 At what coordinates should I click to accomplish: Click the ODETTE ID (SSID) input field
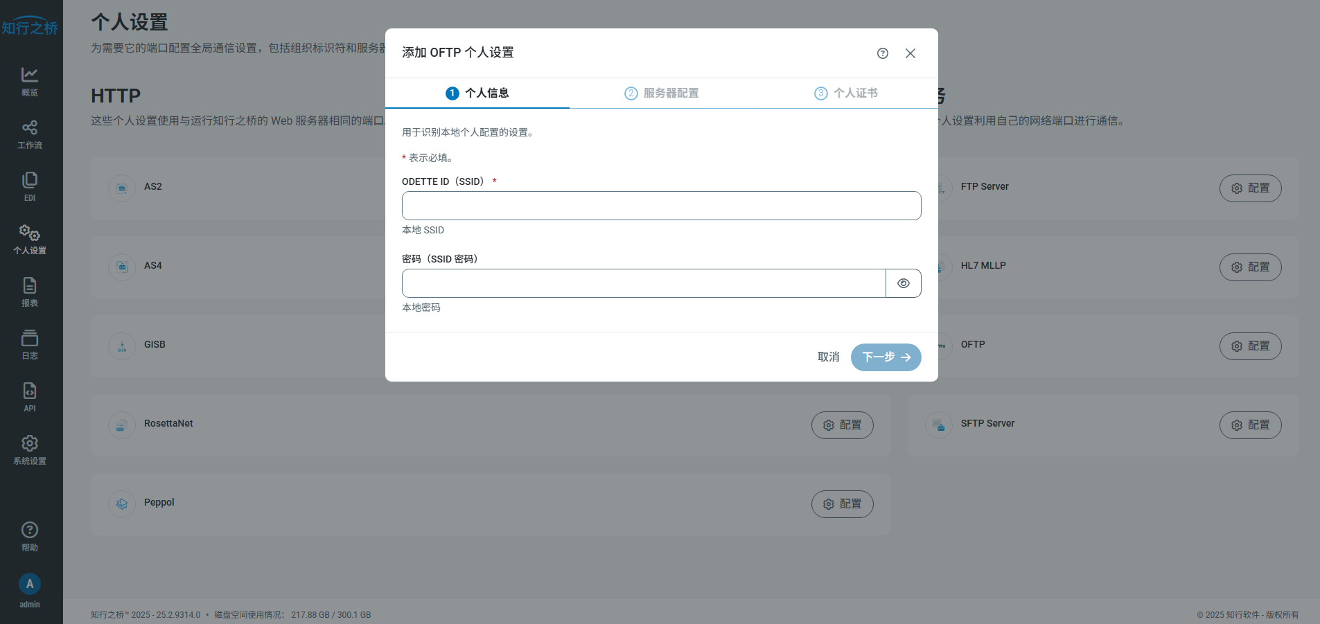pyautogui.click(x=661, y=206)
